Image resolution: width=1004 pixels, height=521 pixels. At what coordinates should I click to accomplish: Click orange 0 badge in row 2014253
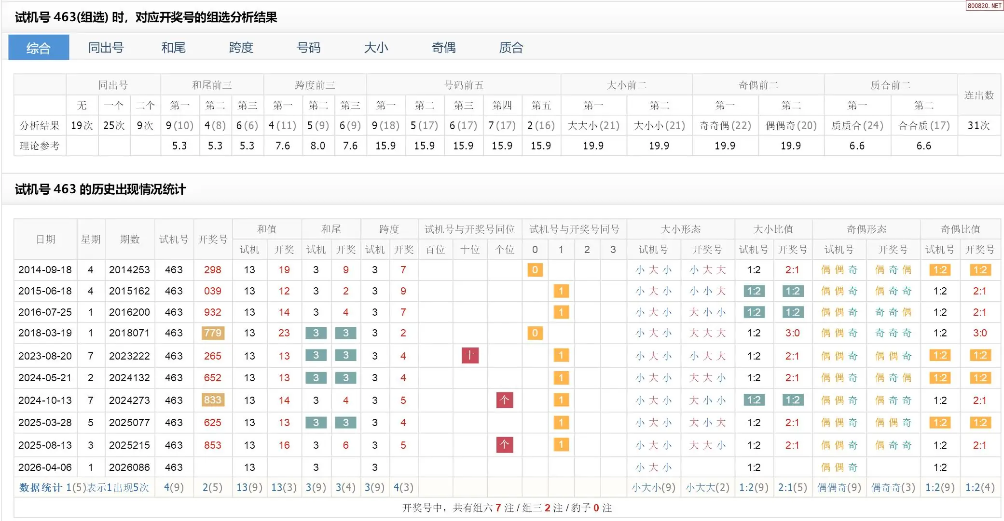(535, 270)
